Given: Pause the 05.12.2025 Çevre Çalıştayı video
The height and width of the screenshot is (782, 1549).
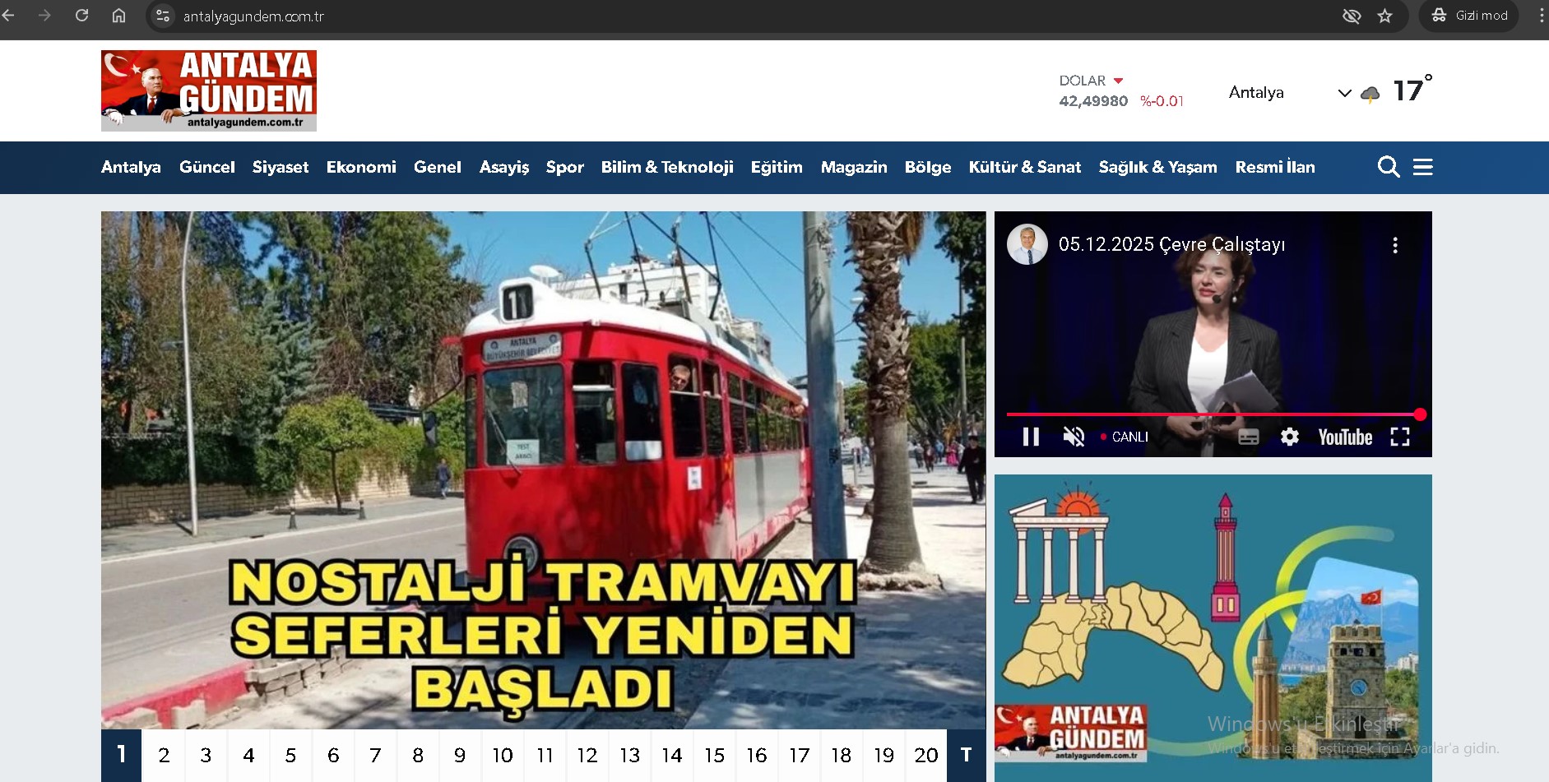Looking at the screenshot, I should coord(1031,436).
